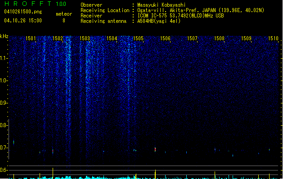
Task: Click the date 04.10.26 15:00
Action: click(23, 21)
